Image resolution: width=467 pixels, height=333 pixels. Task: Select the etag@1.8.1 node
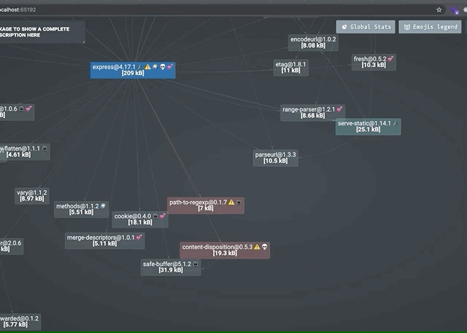[x=290, y=68]
